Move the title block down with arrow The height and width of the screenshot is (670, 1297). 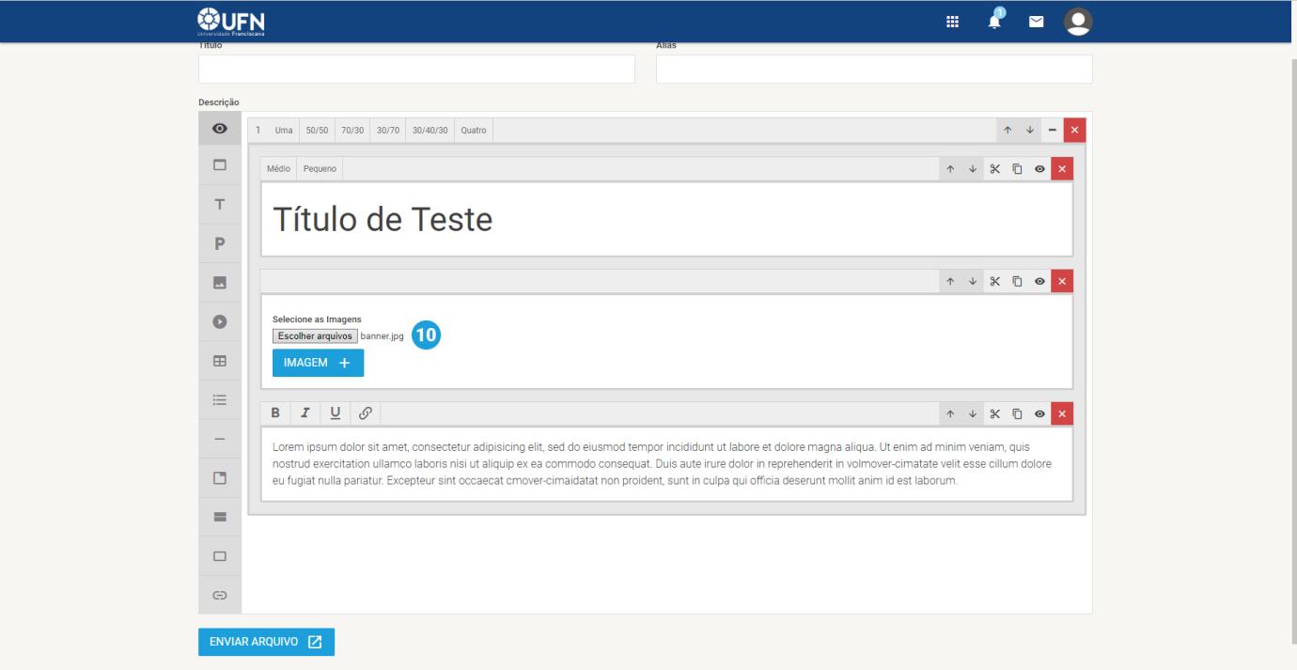pyautogui.click(x=971, y=169)
